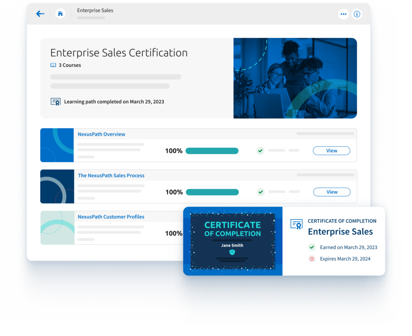
Task: Select NexusPath Overview course thumbnail
Action: 57,145
